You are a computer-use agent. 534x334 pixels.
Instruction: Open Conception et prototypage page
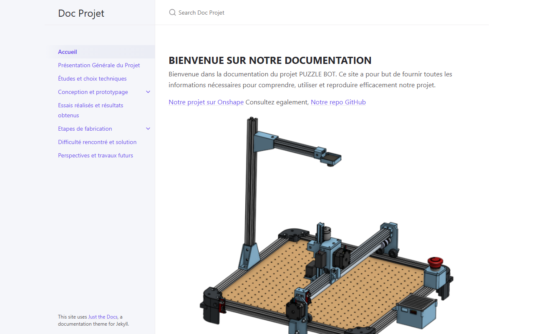[93, 92]
